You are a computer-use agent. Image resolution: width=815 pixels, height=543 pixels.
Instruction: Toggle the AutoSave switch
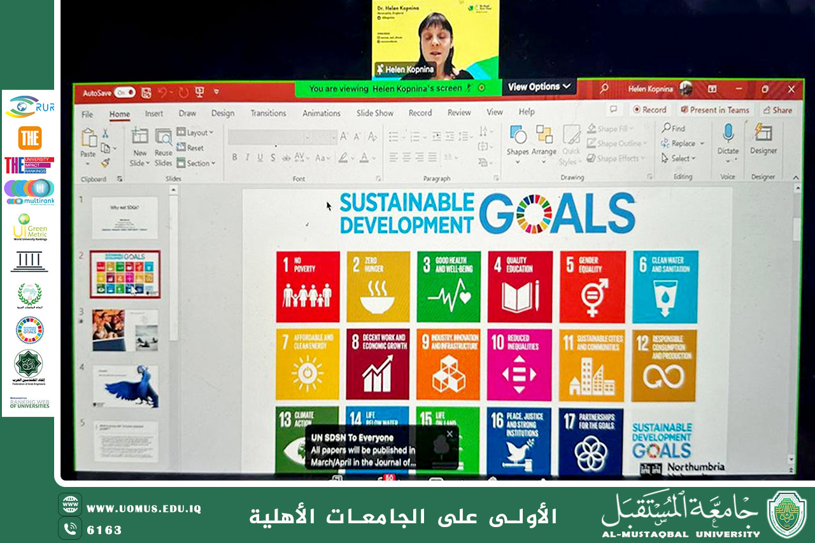point(124,92)
